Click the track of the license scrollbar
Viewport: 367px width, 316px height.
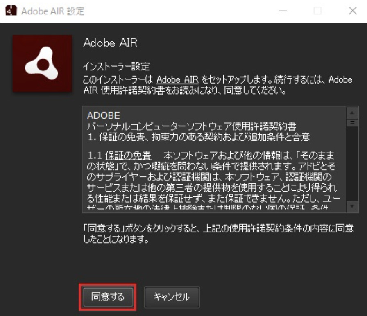[x=352, y=164]
